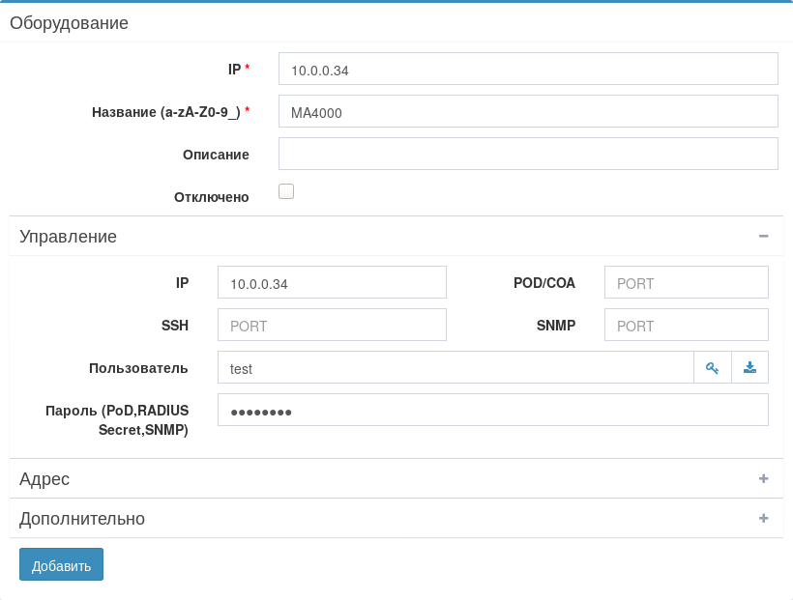The image size is (793, 600).
Task: Toggle the Отключено checkbox
Action: [286, 191]
